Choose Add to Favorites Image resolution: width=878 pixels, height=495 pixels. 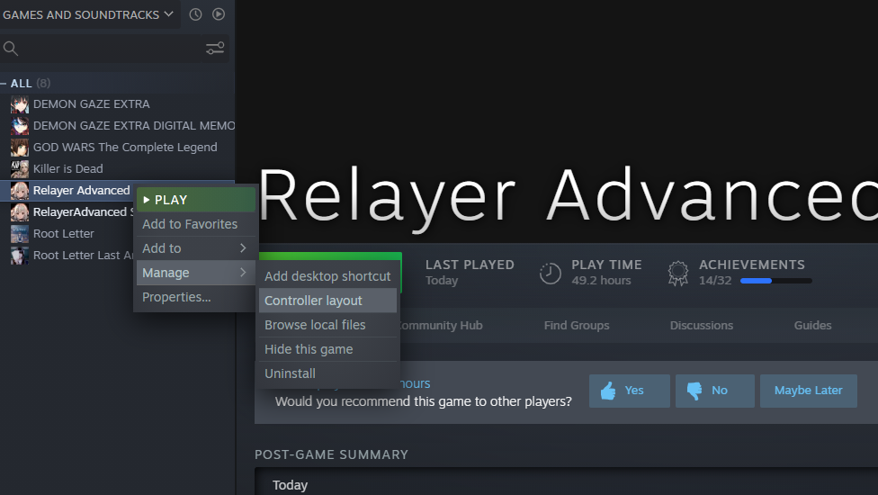pyautogui.click(x=196, y=224)
